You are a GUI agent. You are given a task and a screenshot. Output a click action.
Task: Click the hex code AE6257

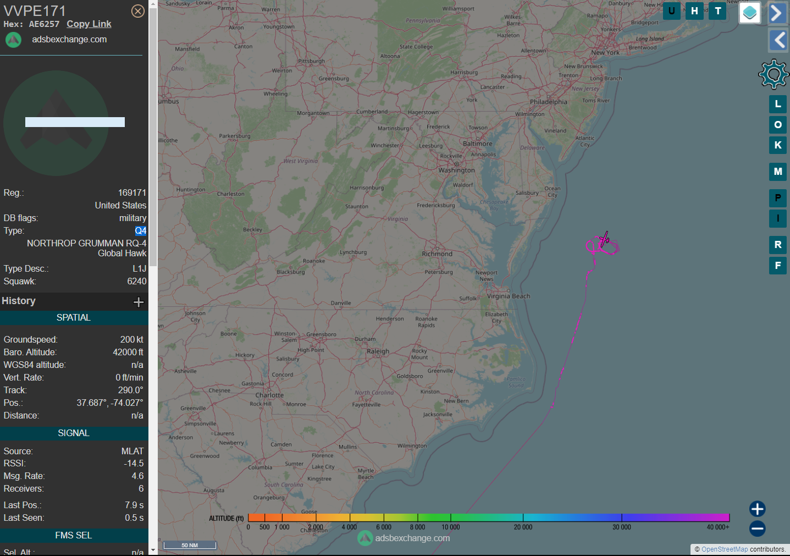click(x=44, y=24)
